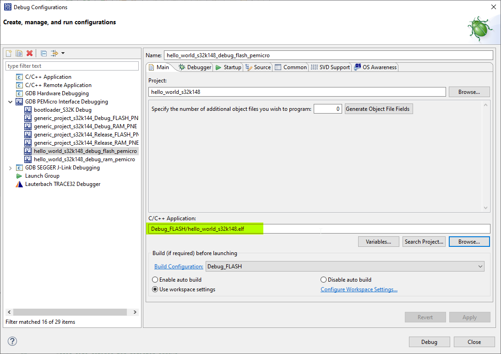Select Use workspace settings
The width and height of the screenshot is (501, 354).
(155, 289)
